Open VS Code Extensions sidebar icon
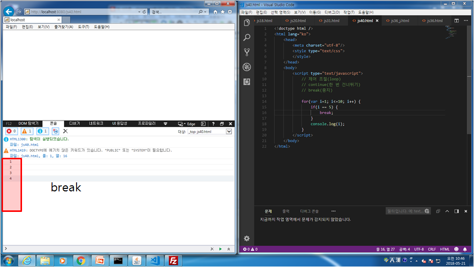The image size is (474, 267). [x=247, y=82]
